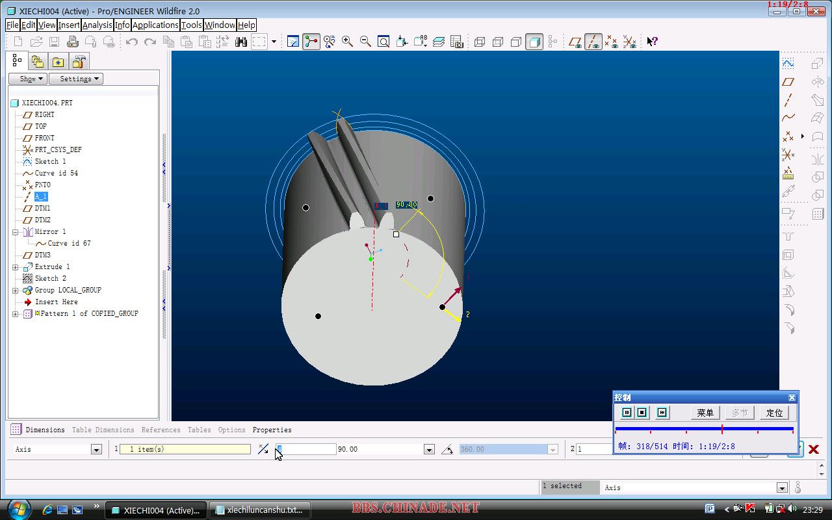Click the Redo arrow icon
832x520 pixels.
pos(150,42)
